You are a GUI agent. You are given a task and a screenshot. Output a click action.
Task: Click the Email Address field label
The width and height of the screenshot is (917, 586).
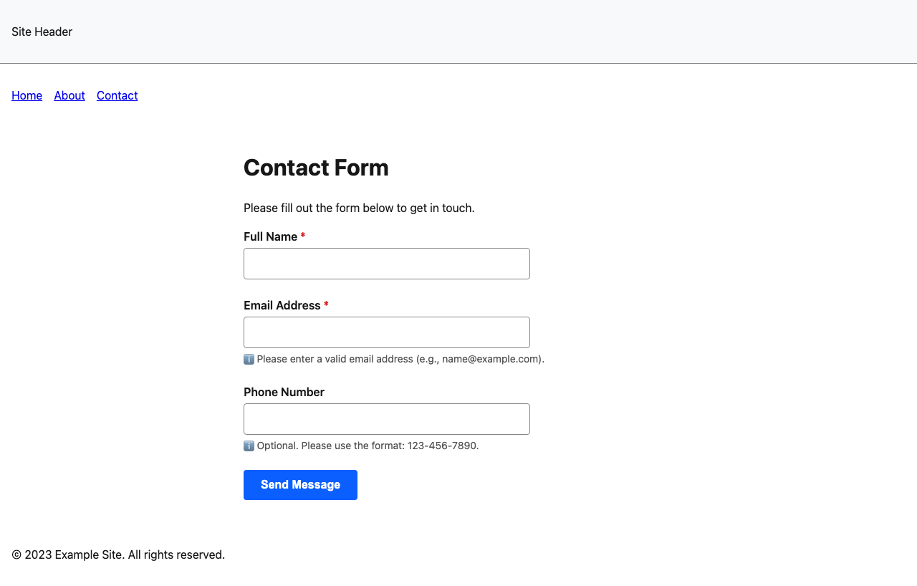click(282, 305)
